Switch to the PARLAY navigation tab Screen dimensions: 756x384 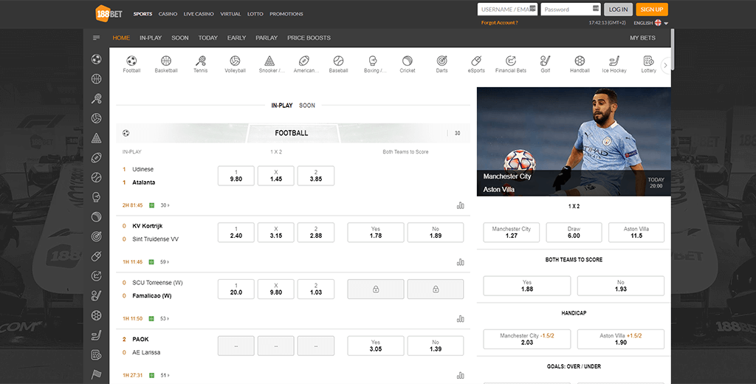coord(267,38)
